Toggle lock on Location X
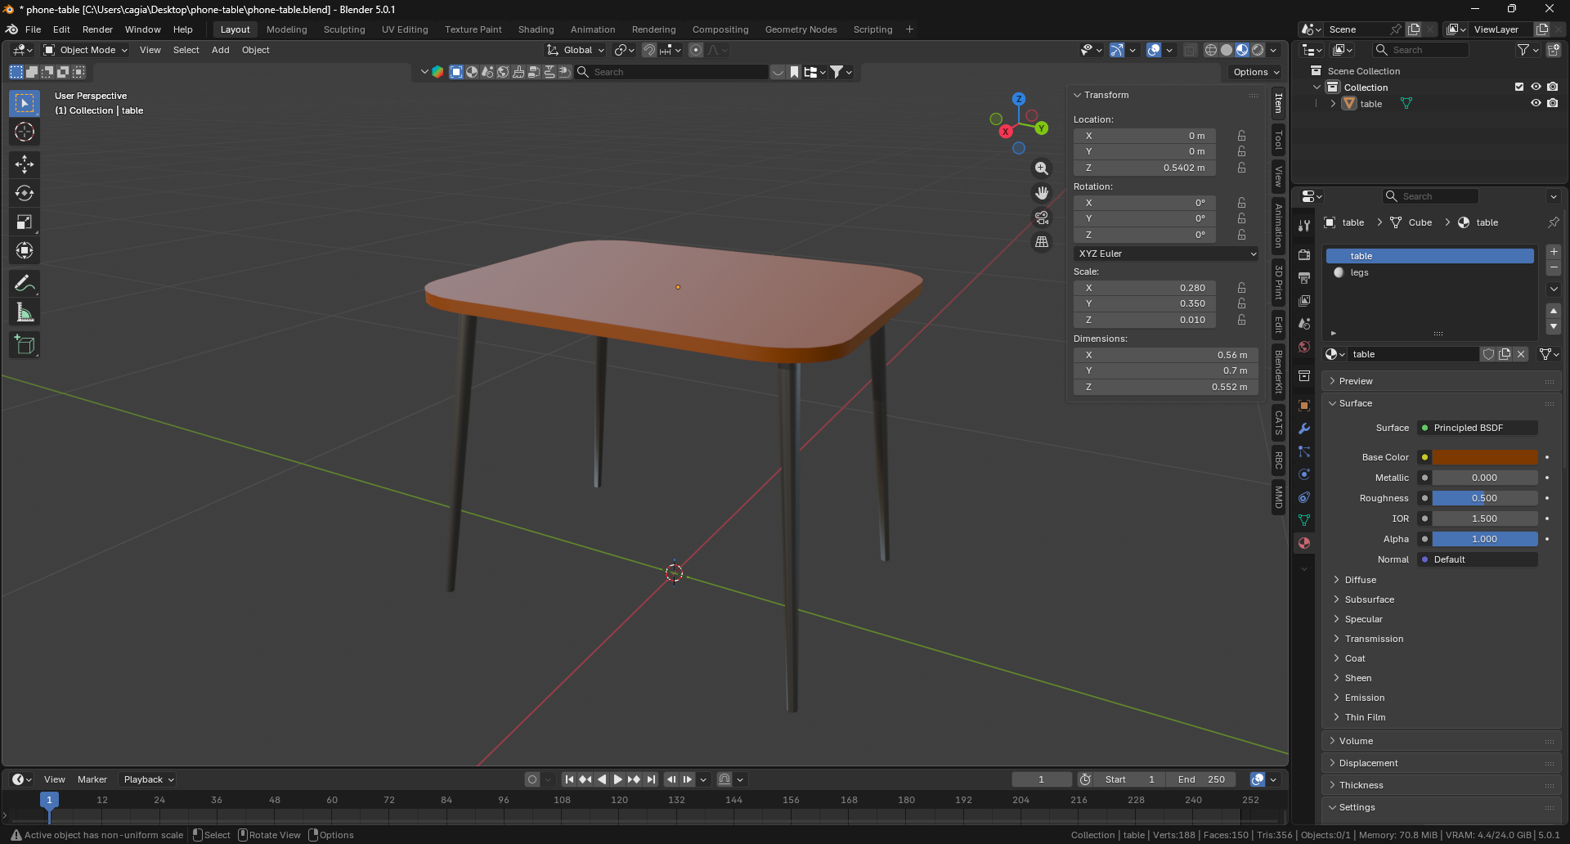The height and width of the screenshot is (844, 1570). coord(1241,136)
